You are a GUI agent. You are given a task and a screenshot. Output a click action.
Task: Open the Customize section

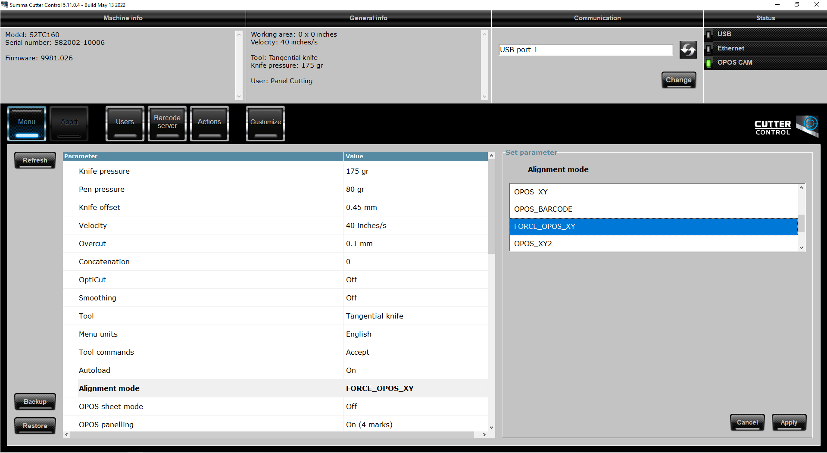click(x=265, y=123)
